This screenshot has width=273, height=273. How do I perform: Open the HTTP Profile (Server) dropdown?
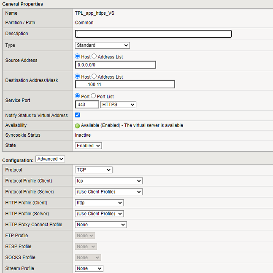pyautogui.click(x=99, y=214)
